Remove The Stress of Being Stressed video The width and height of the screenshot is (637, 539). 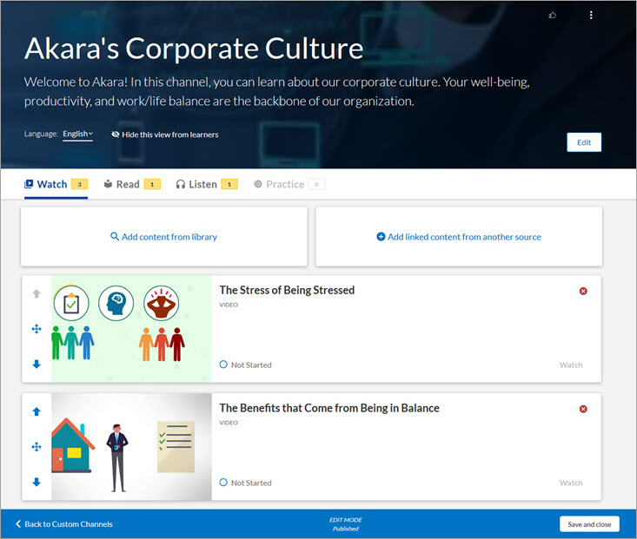point(583,291)
